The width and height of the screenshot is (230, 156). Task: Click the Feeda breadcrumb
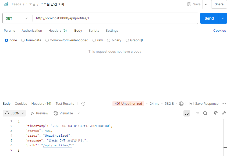(x=16, y=4)
